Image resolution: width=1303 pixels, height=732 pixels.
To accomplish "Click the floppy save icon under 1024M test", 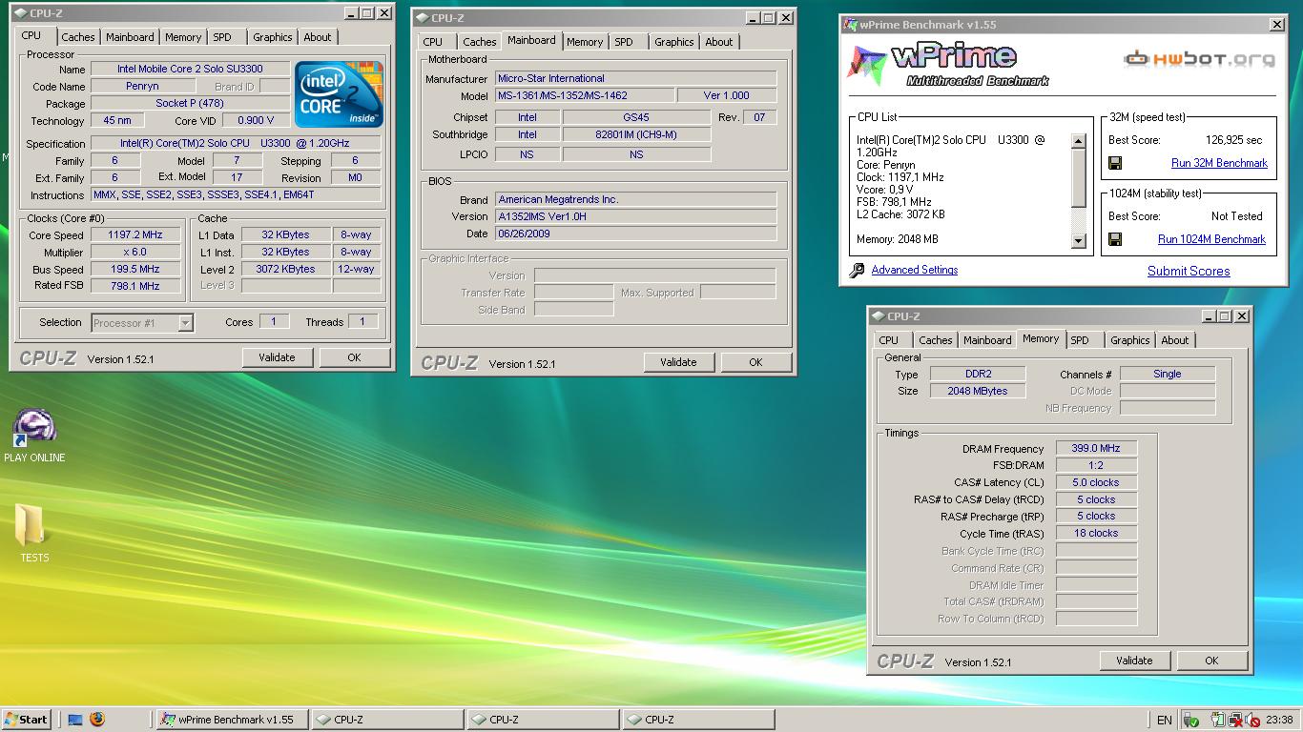I will (1114, 239).
